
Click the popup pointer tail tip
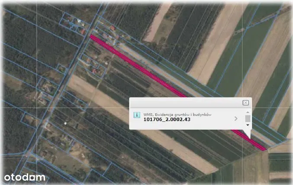coord(250,138)
